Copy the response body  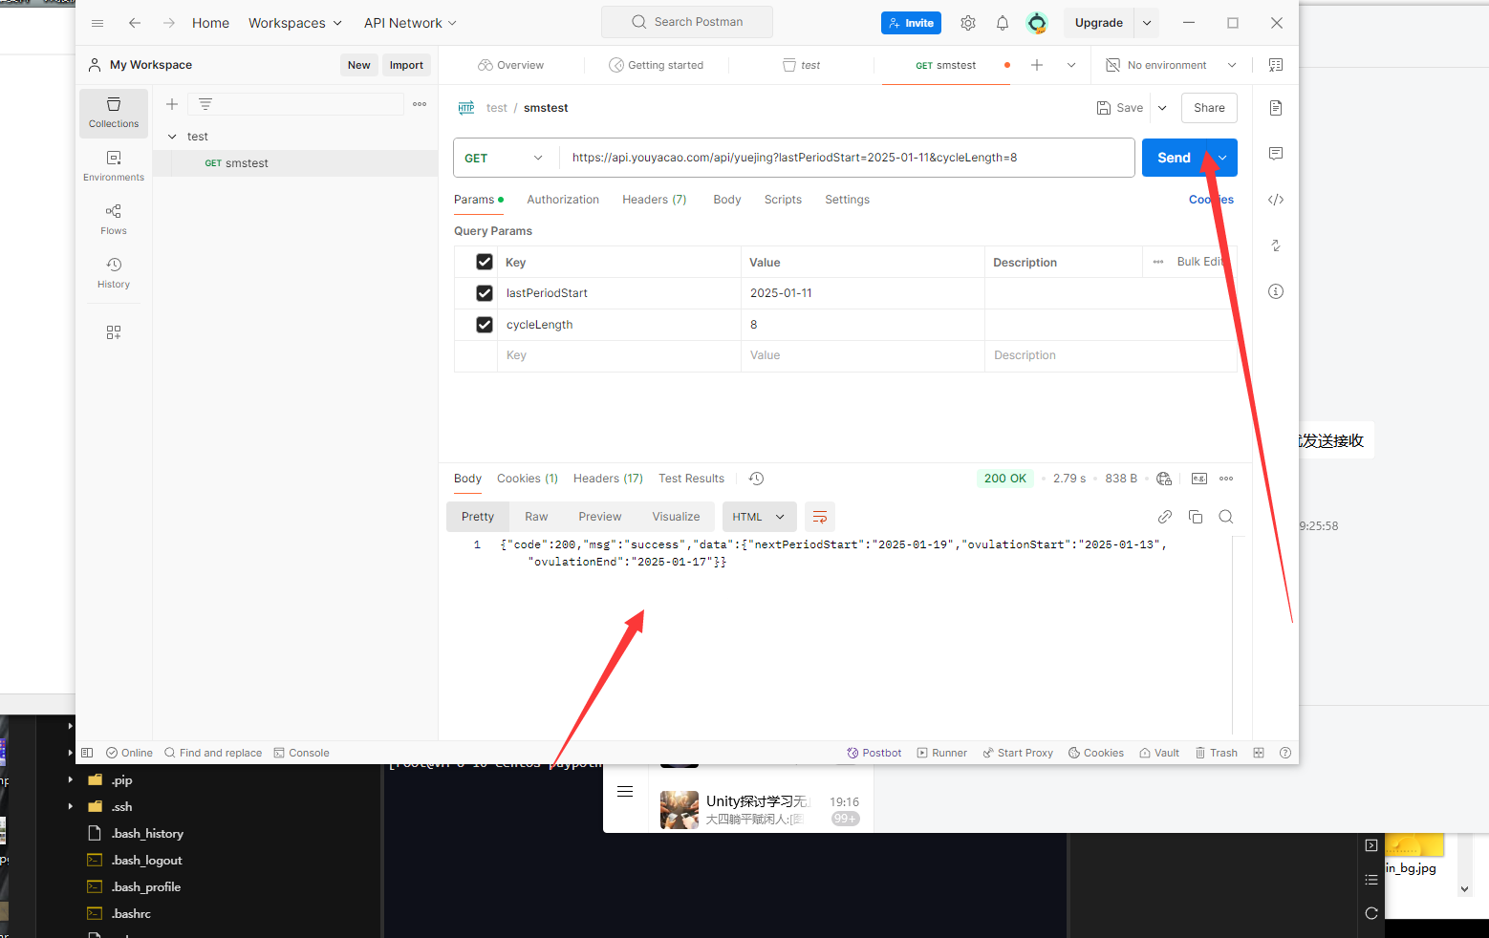coord(1196,517)
